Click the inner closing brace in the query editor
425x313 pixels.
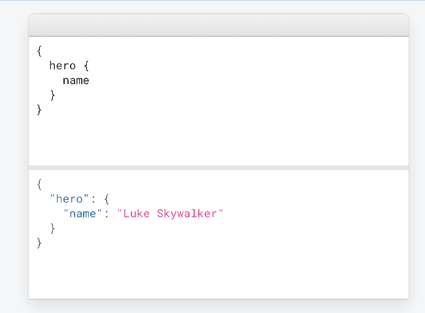click(x=53, y=95)
